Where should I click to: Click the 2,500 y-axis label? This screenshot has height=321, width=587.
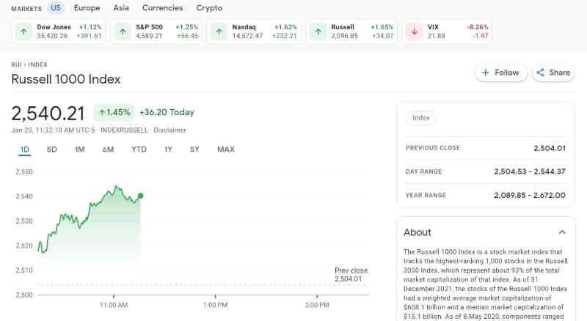pos(24,295)
